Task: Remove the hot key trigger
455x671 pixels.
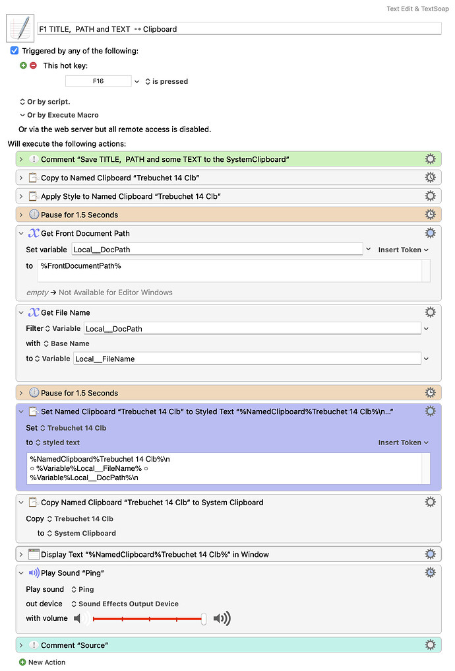Action: pos(33,65)
